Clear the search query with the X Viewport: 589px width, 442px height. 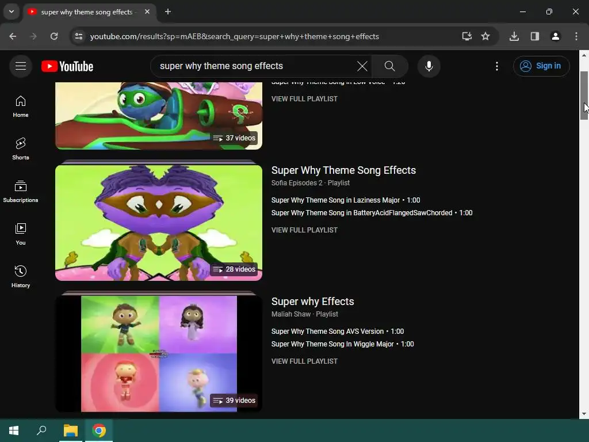(x=362, y=66)
